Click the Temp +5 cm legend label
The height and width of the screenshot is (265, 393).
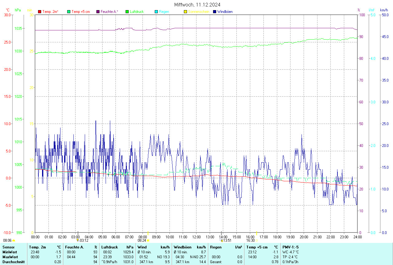click(81, 12)
